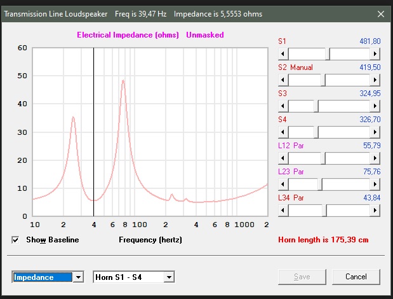This screenshot has width=393, height=299.
Task: Click the S1 slider thumb
Action: point(327,53)
